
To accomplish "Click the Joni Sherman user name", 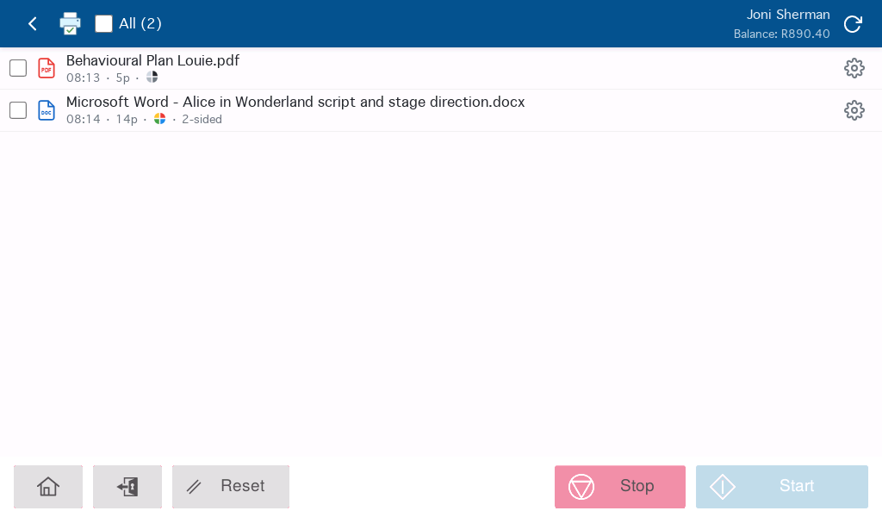I will pos(788,15).
